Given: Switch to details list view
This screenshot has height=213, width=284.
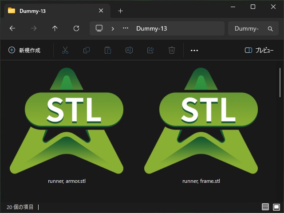Looking at the screenshot, I should pyautogui.click(x=265, y=207).
